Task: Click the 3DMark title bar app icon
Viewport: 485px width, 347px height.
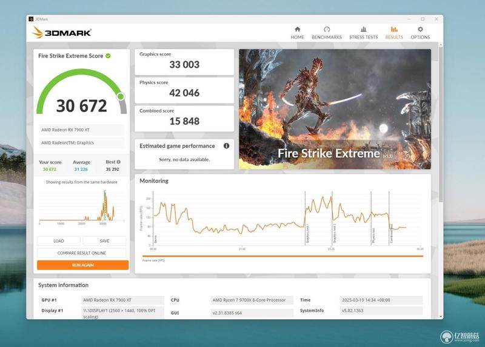Action: pos(31,19)
